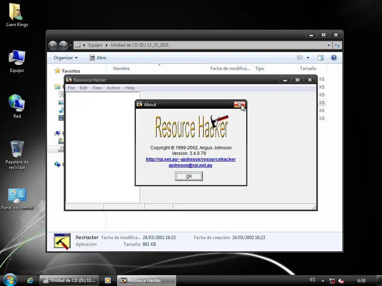The height and width of the screenshot is (286, 382).
Task: Open the Help menu in Resource Hacker
Action: coord(130,88)
